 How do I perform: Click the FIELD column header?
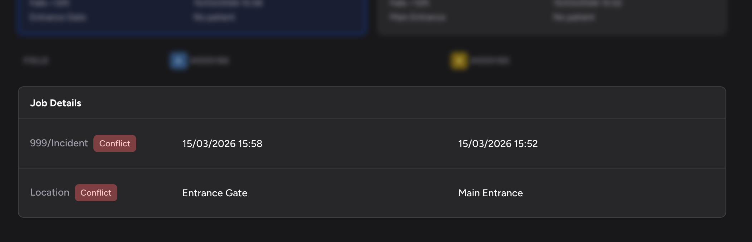35,61
